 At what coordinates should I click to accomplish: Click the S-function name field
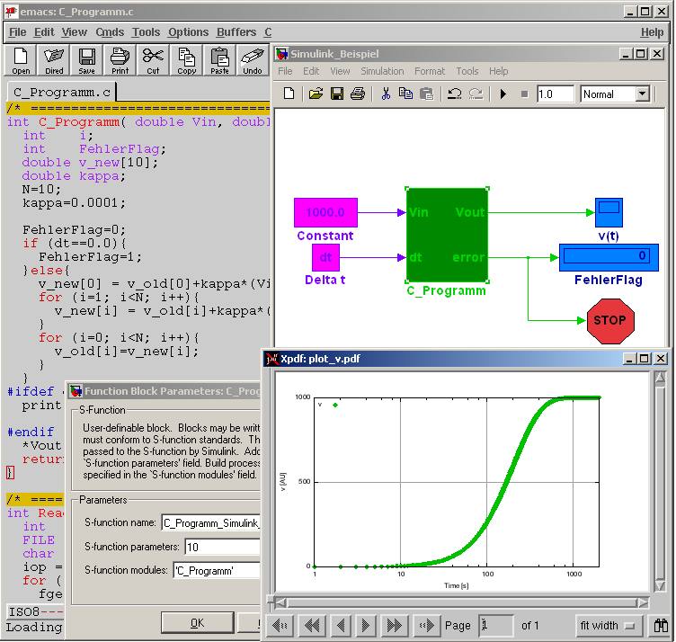click(x=211, y=522)
